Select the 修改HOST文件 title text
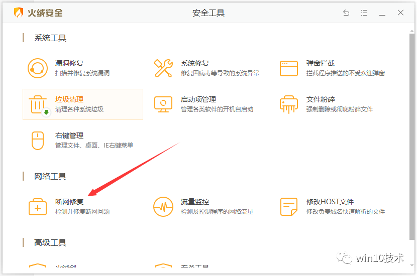Image resolution: width=417 pixels, height=276 pixels. click(330, 202)
